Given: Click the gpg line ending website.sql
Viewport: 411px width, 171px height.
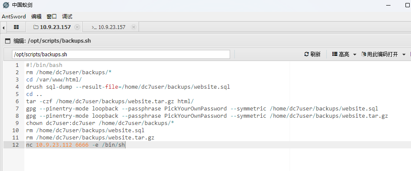Looking at the screenshot, I should 202,108.
